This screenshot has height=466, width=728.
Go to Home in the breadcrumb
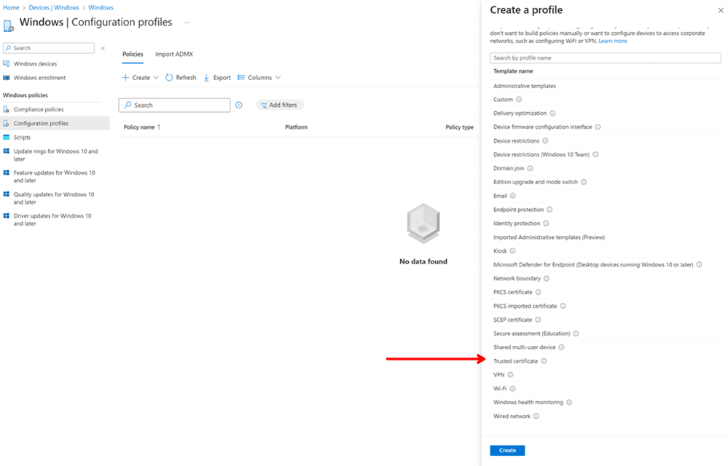[11, 7]
